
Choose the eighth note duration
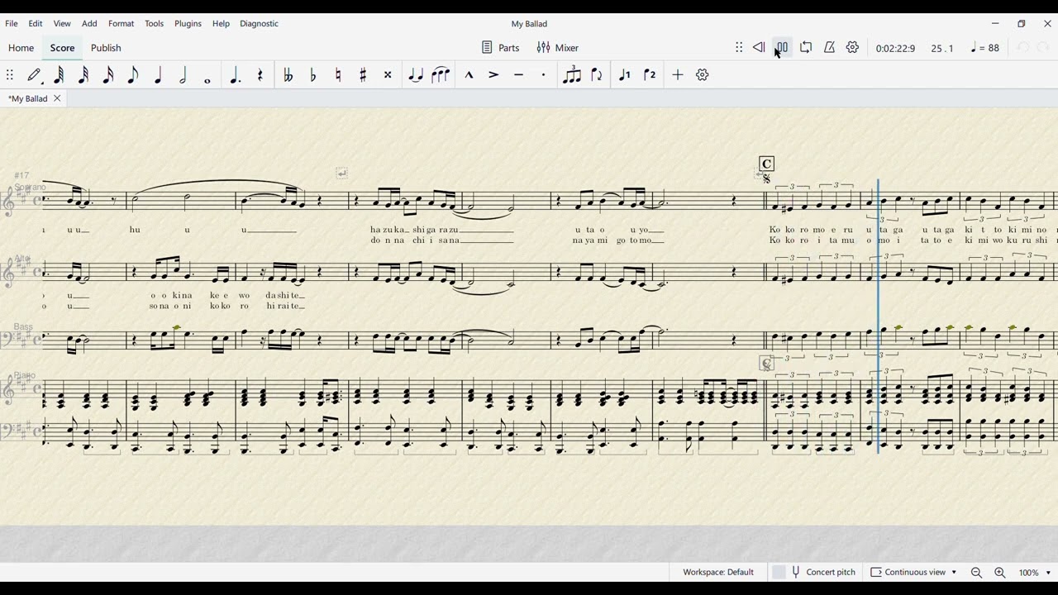(x=133, y=75)
